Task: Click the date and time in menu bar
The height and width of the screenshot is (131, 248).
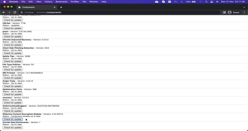Action: 233,2
